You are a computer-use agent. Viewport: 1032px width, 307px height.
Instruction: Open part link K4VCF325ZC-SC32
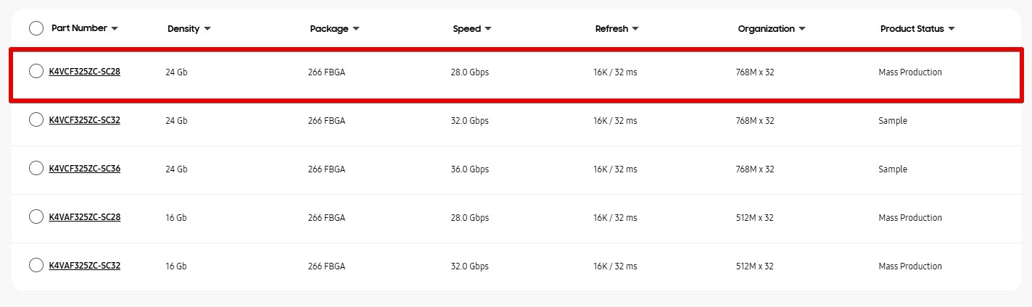click(84, 120)
